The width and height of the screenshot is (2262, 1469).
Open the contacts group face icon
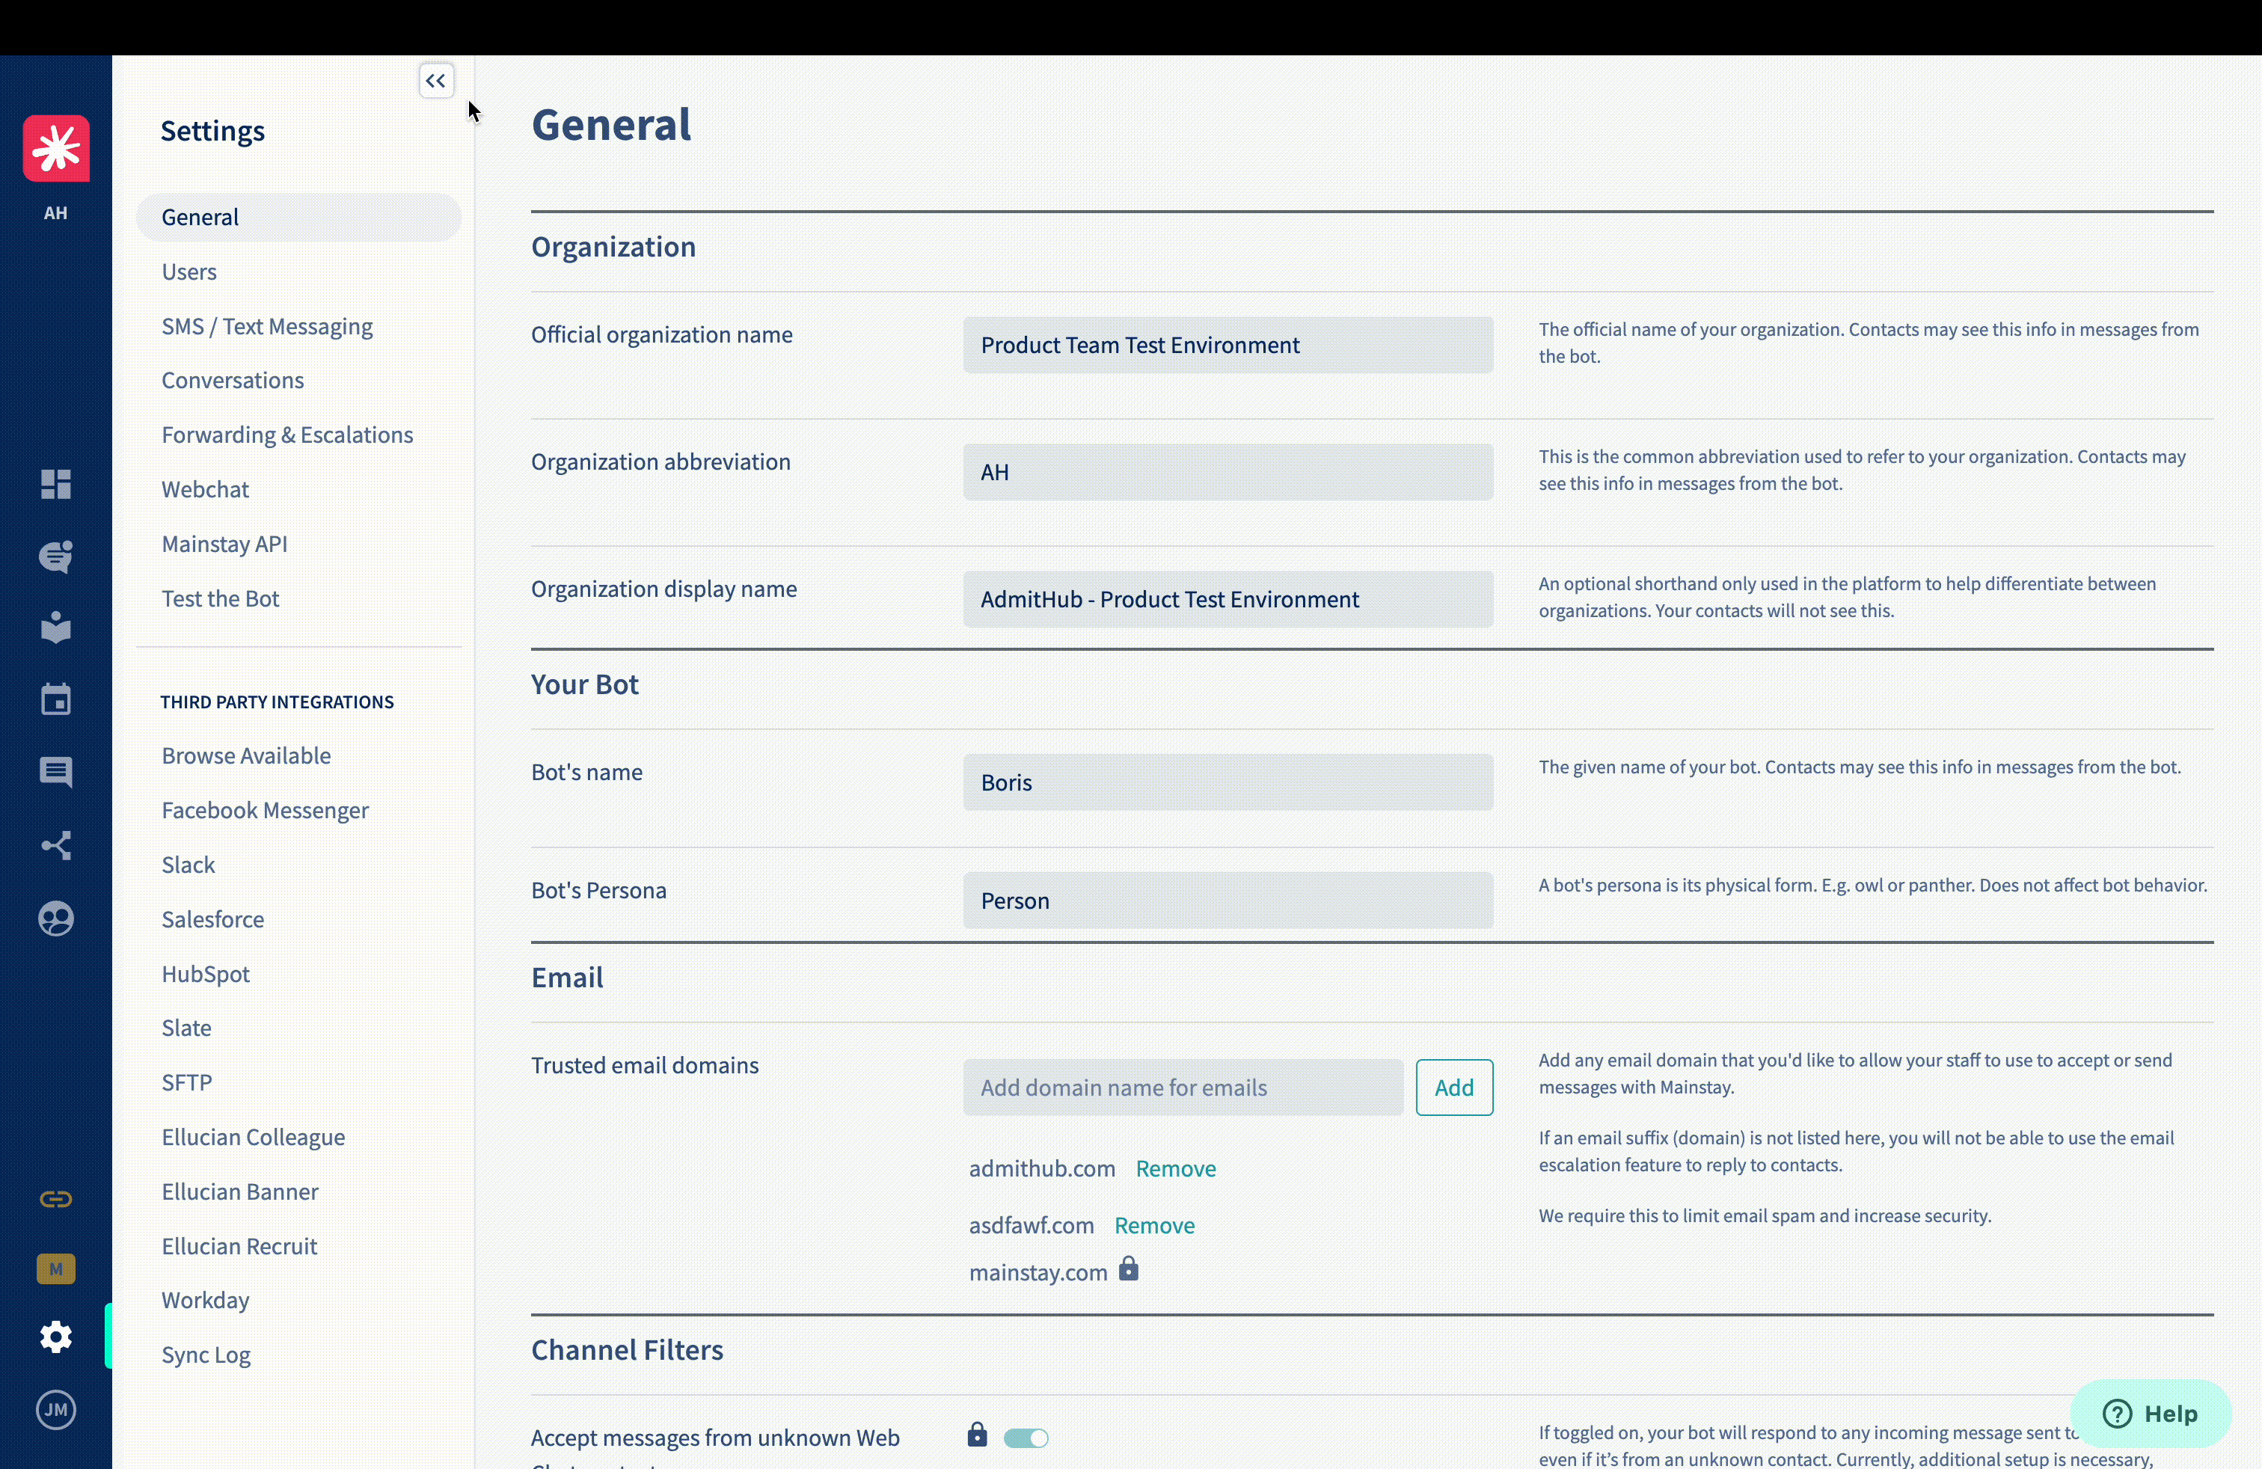[56, 918]
